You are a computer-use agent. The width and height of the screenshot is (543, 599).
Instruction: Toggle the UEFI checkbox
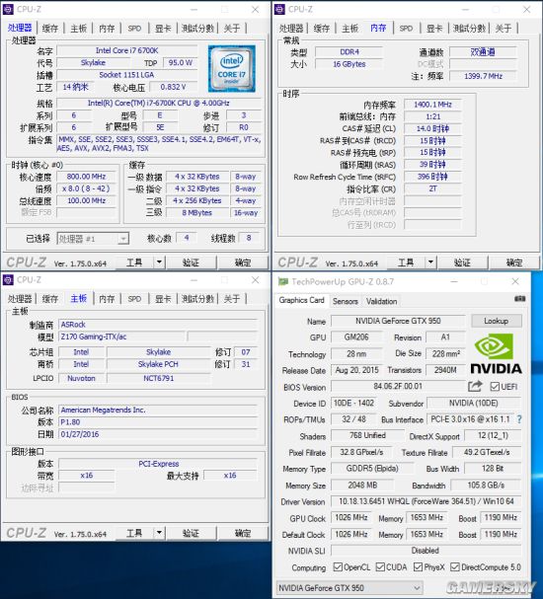[x=495, y=387]
